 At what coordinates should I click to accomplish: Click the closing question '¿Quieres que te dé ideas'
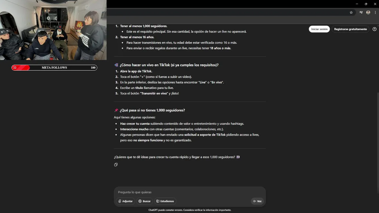point(177,157)
